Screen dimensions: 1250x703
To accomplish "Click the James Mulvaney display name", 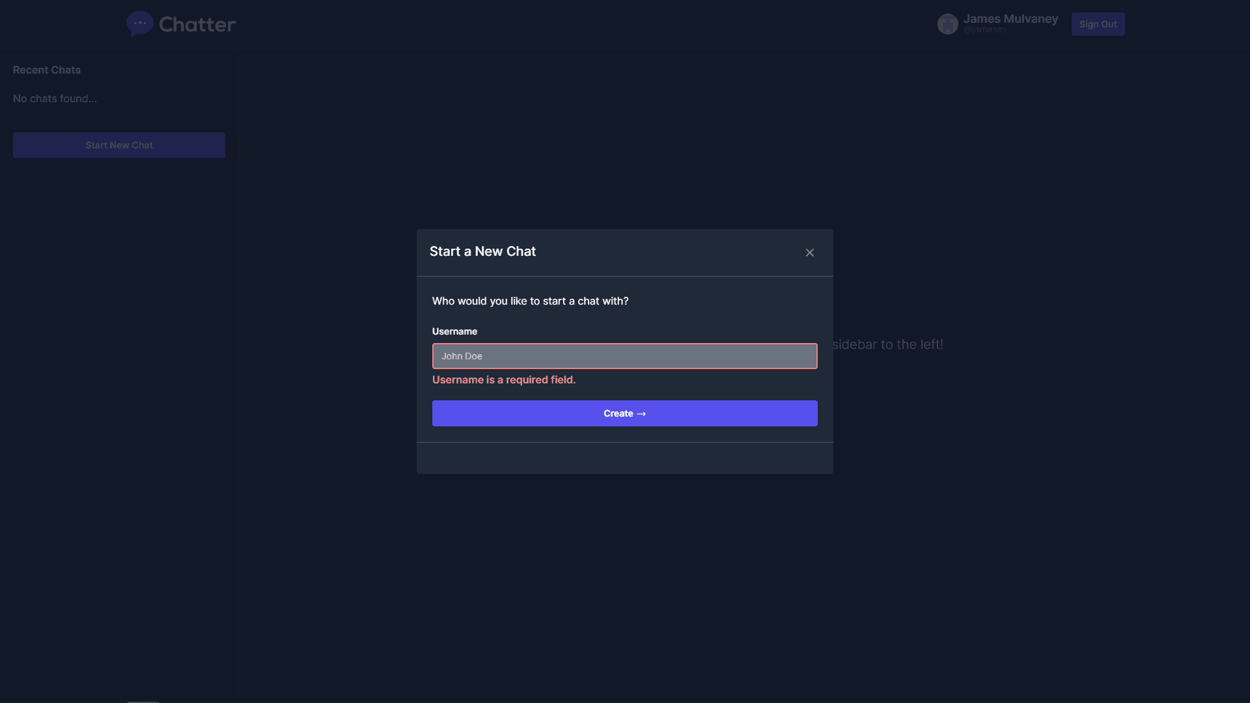I will click(x=1010, y=19).
